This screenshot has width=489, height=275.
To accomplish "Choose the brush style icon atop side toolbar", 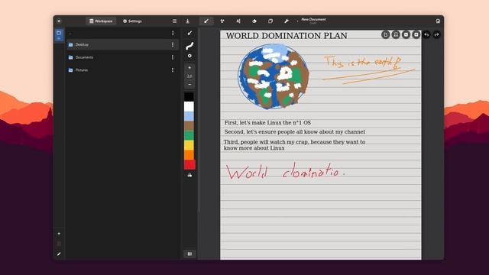I will (x=189, y=33).
